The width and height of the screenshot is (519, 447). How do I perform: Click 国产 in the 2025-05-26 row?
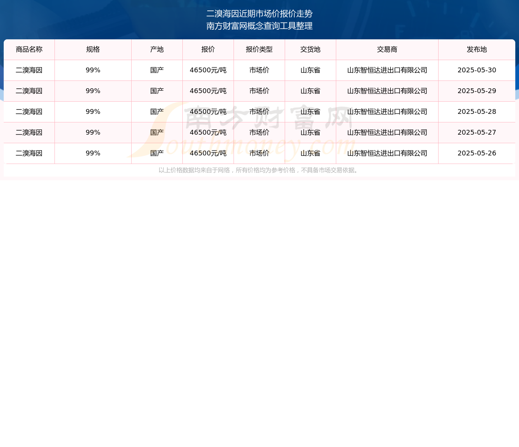tap(157, 153)
